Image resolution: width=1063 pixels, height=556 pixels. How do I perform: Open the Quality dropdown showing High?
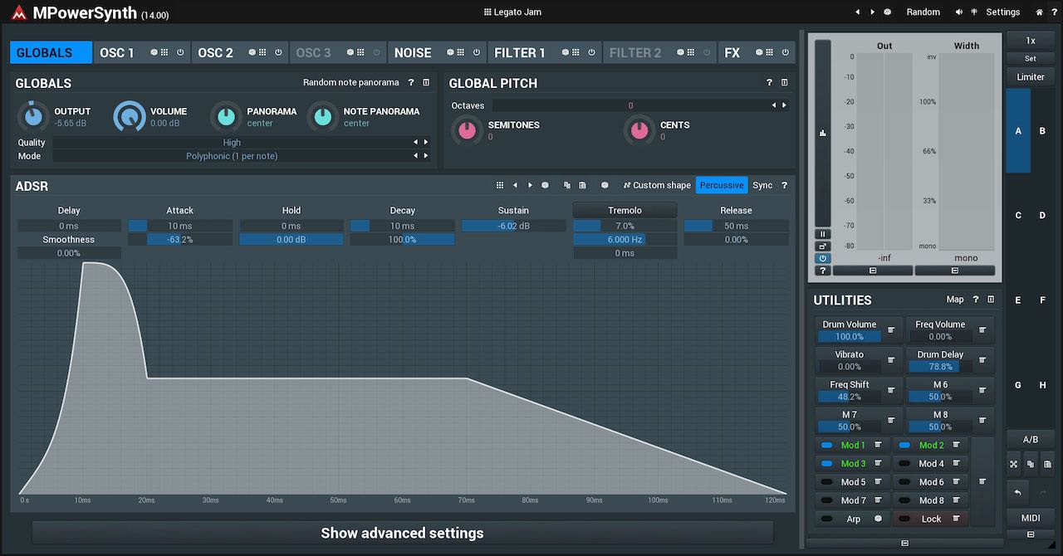(x=233, y=143)
